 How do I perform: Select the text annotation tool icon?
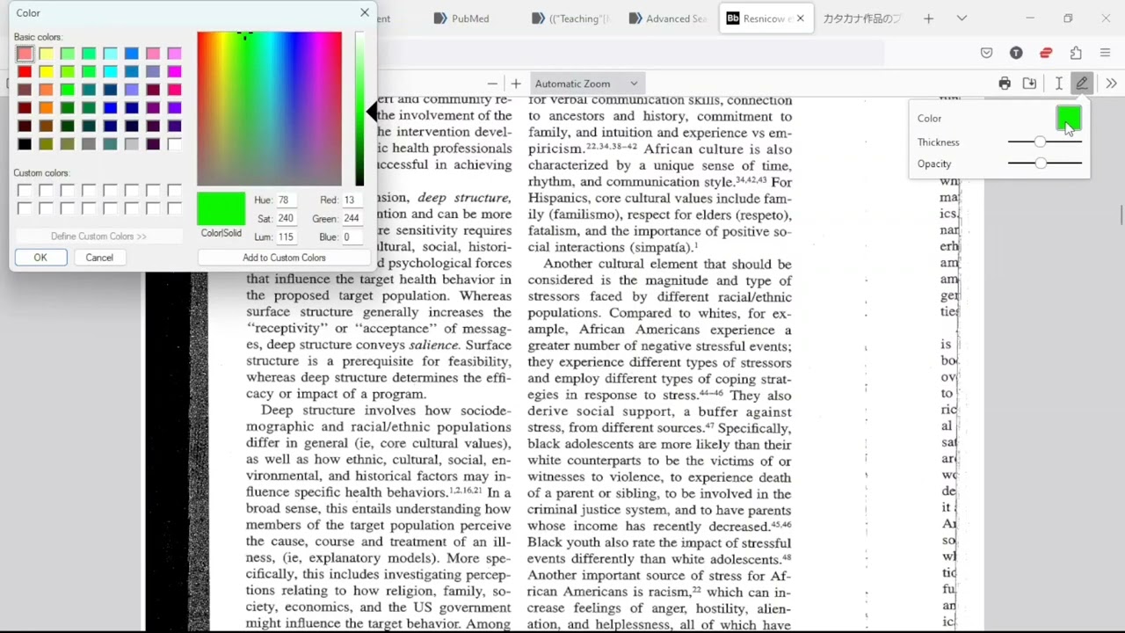click(x=1058, y=84)
